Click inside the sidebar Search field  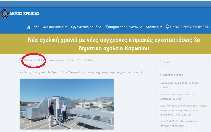point(184,62)
